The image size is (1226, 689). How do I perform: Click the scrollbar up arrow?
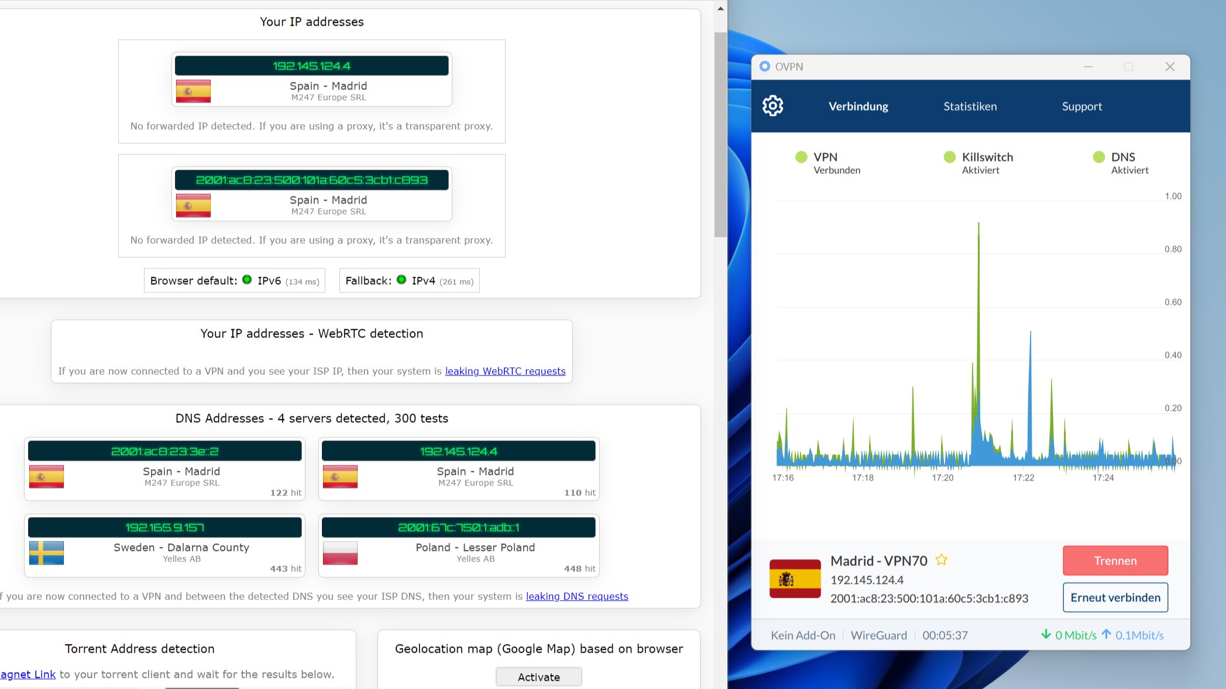click(720, 8)
